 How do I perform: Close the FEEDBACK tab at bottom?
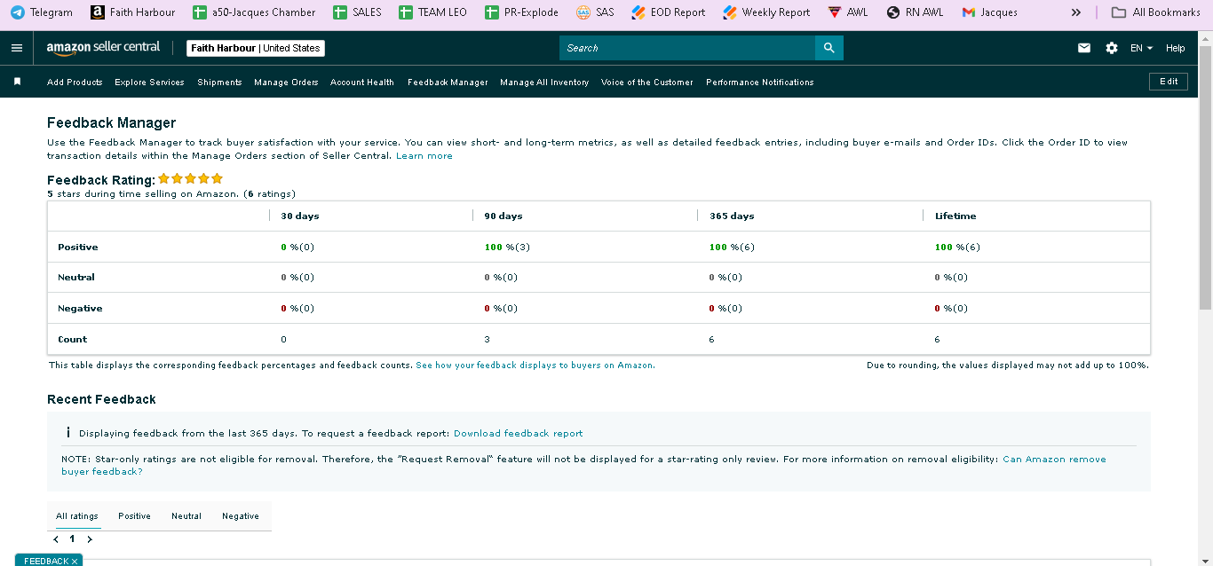(75, 562)
